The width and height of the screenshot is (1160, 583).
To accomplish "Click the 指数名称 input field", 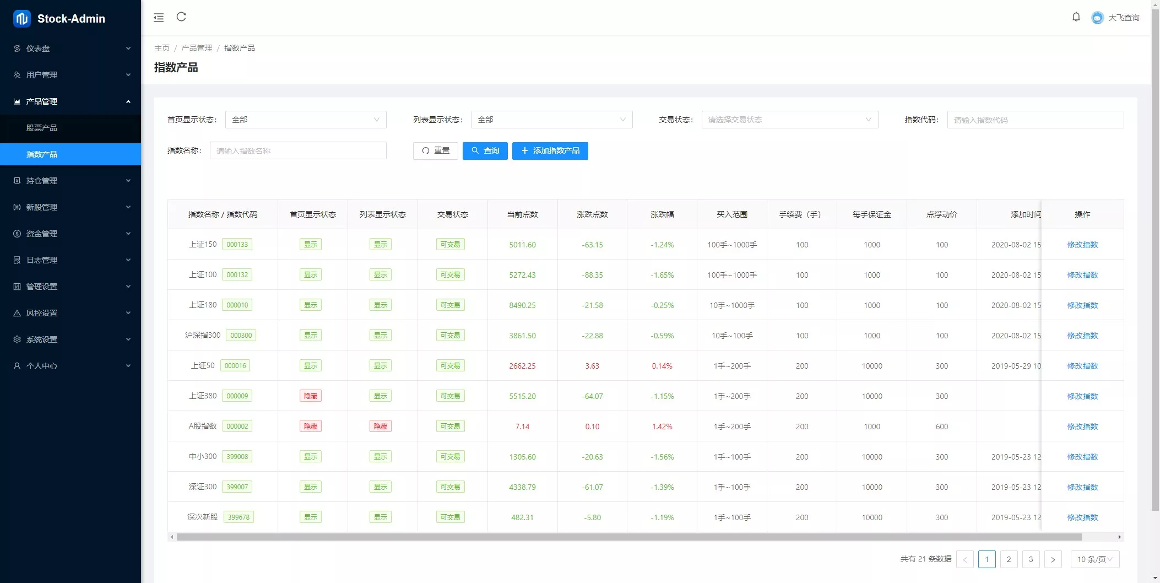I will [297, 150].
